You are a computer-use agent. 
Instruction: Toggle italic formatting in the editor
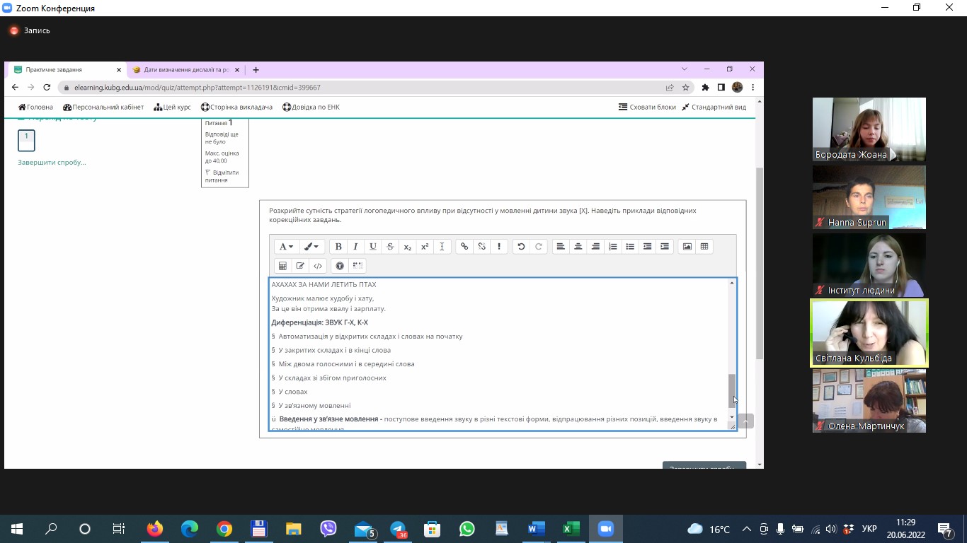[355, 247]
